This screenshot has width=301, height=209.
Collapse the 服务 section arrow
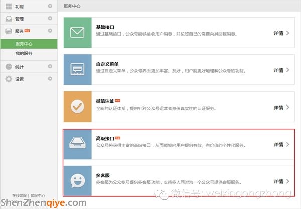(50, 31)
